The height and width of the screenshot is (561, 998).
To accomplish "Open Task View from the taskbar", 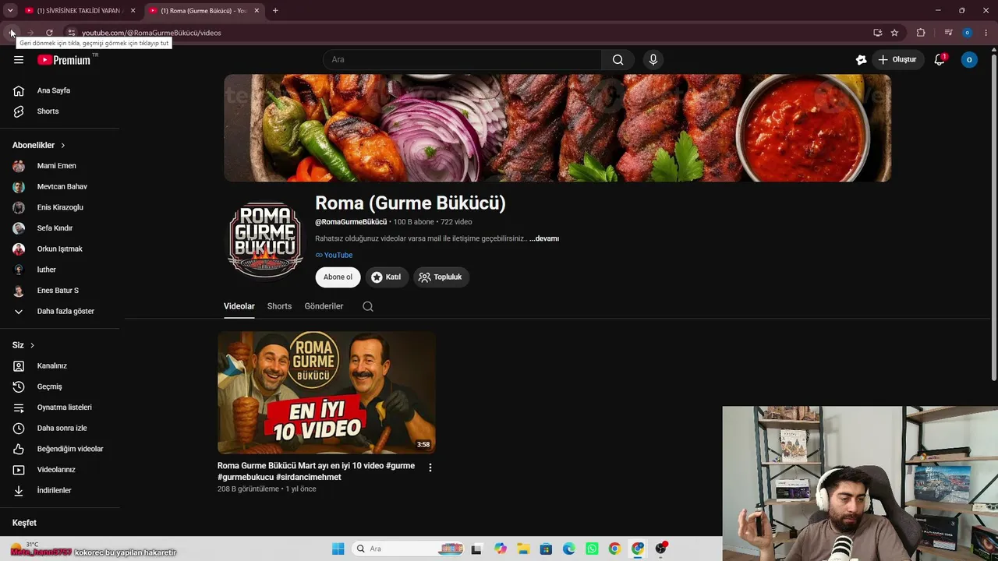I will pos(476,549).
